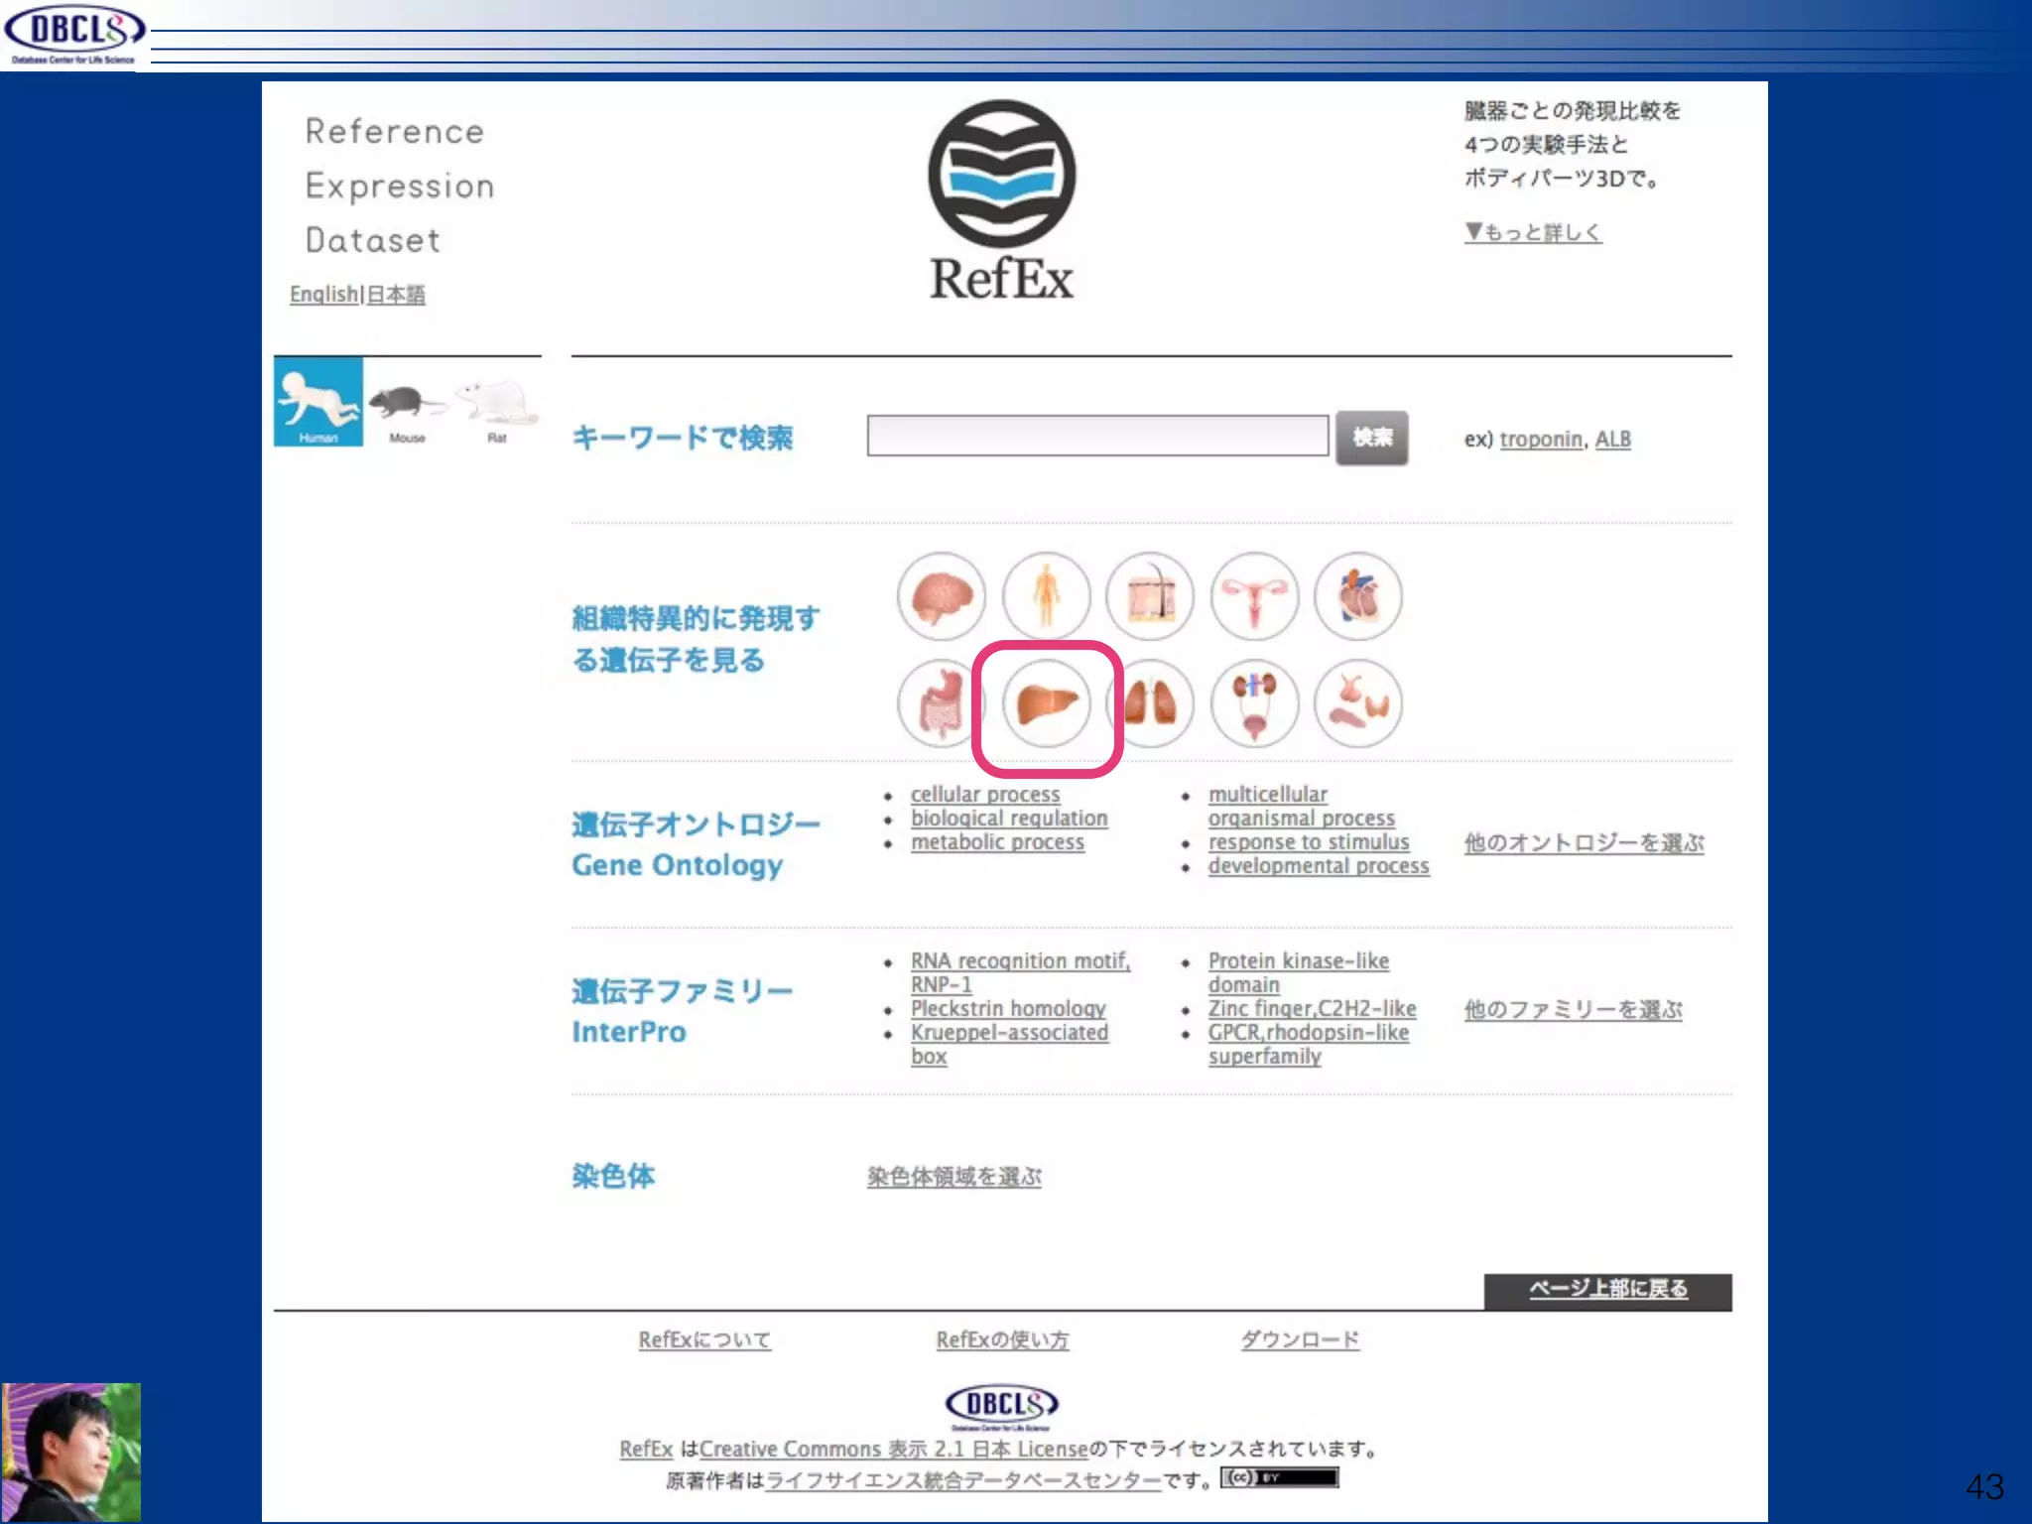Open multicellular organismal process link

coord(1301,807)
